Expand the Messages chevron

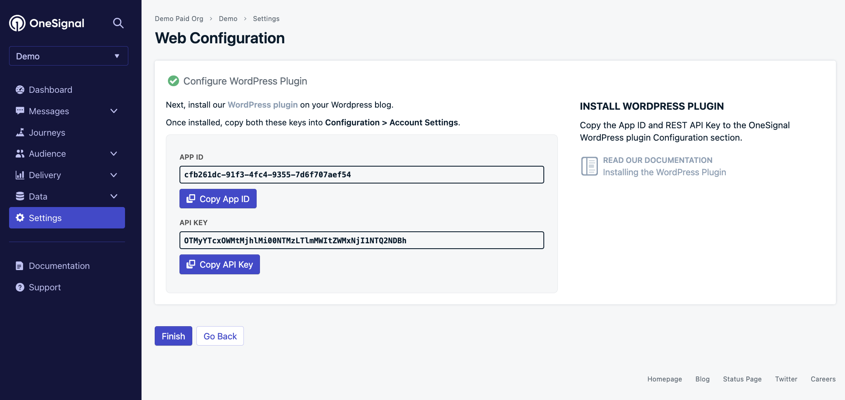click(114, 111)
